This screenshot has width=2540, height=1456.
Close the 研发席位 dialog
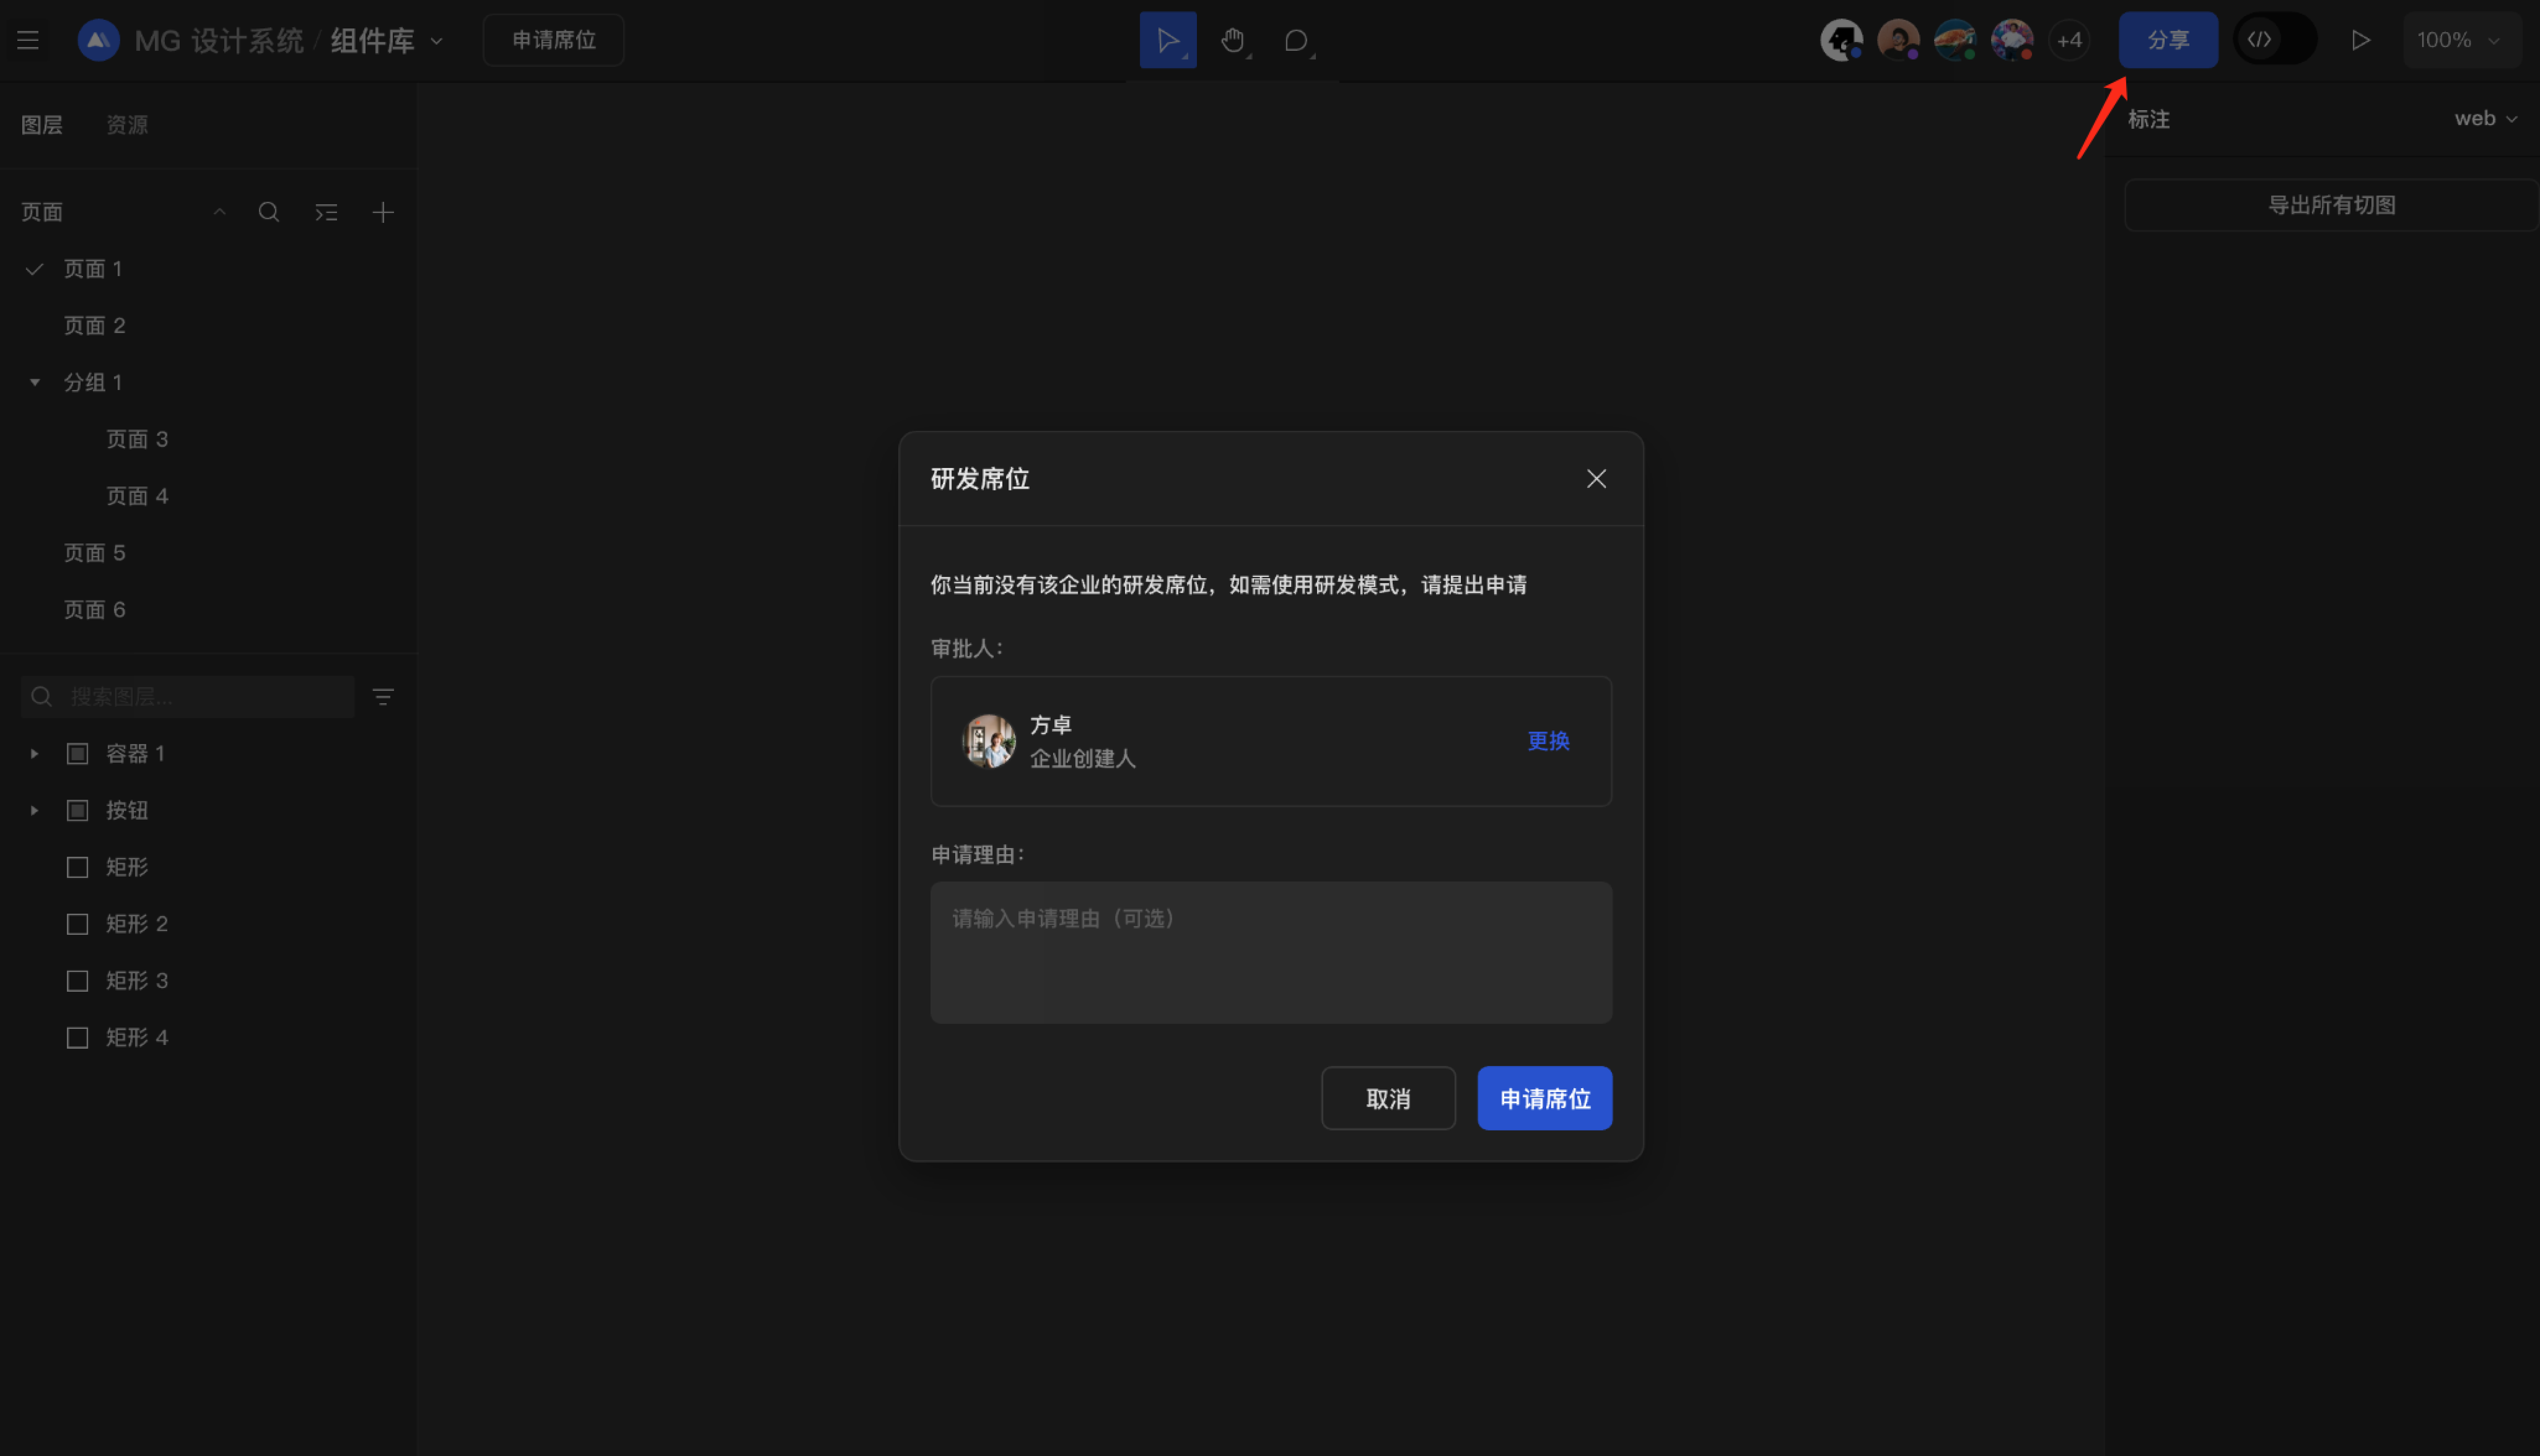coord(1596,479)
